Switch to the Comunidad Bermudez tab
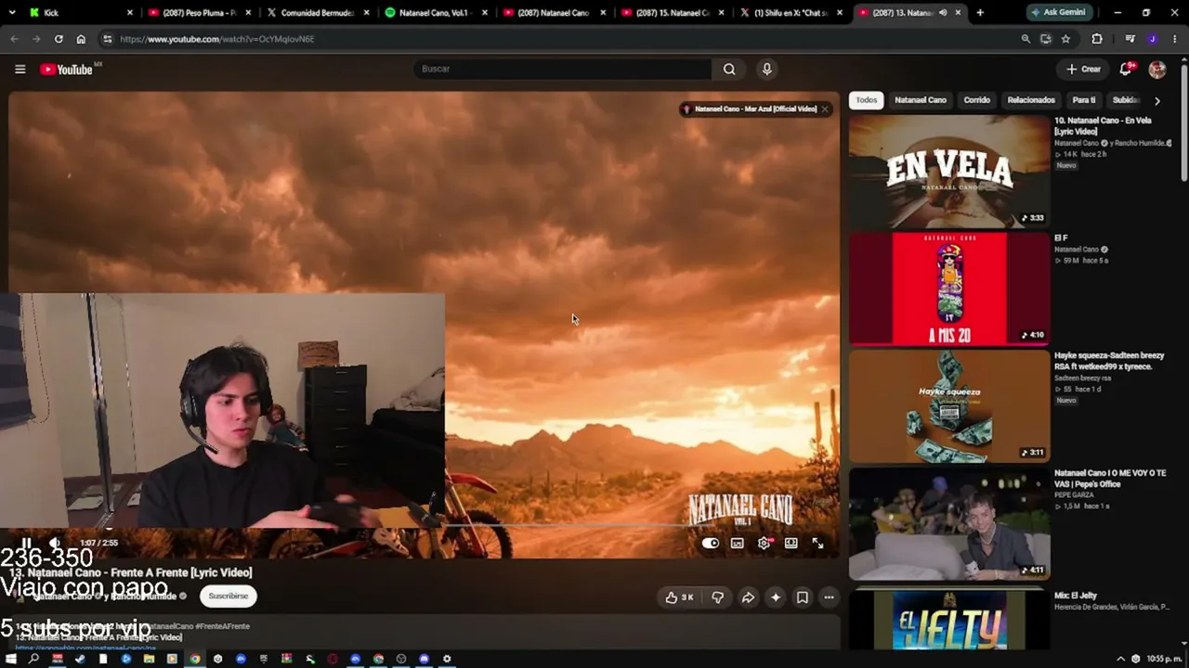Image resolution: width=1189 pixels, height=668 pixels. (318, 13)
